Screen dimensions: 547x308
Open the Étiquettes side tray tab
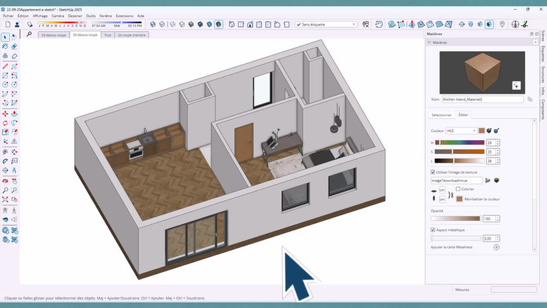point(543,53)
